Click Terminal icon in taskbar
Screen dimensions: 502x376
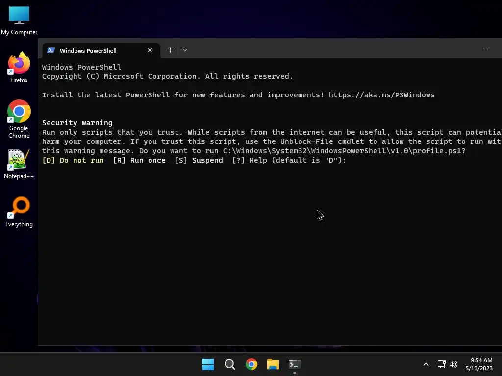[295, 364]
